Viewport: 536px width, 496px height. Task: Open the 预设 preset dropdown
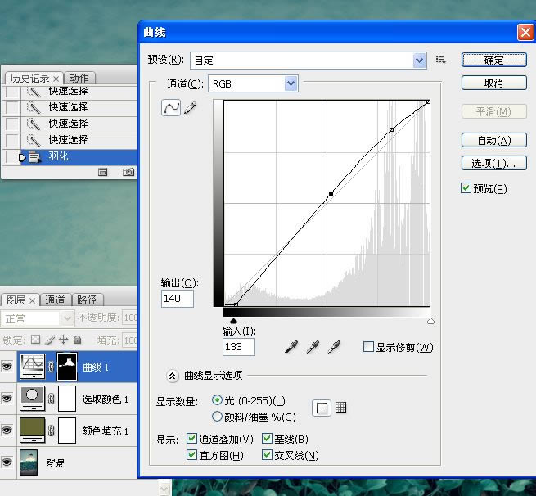coord(420,60)
